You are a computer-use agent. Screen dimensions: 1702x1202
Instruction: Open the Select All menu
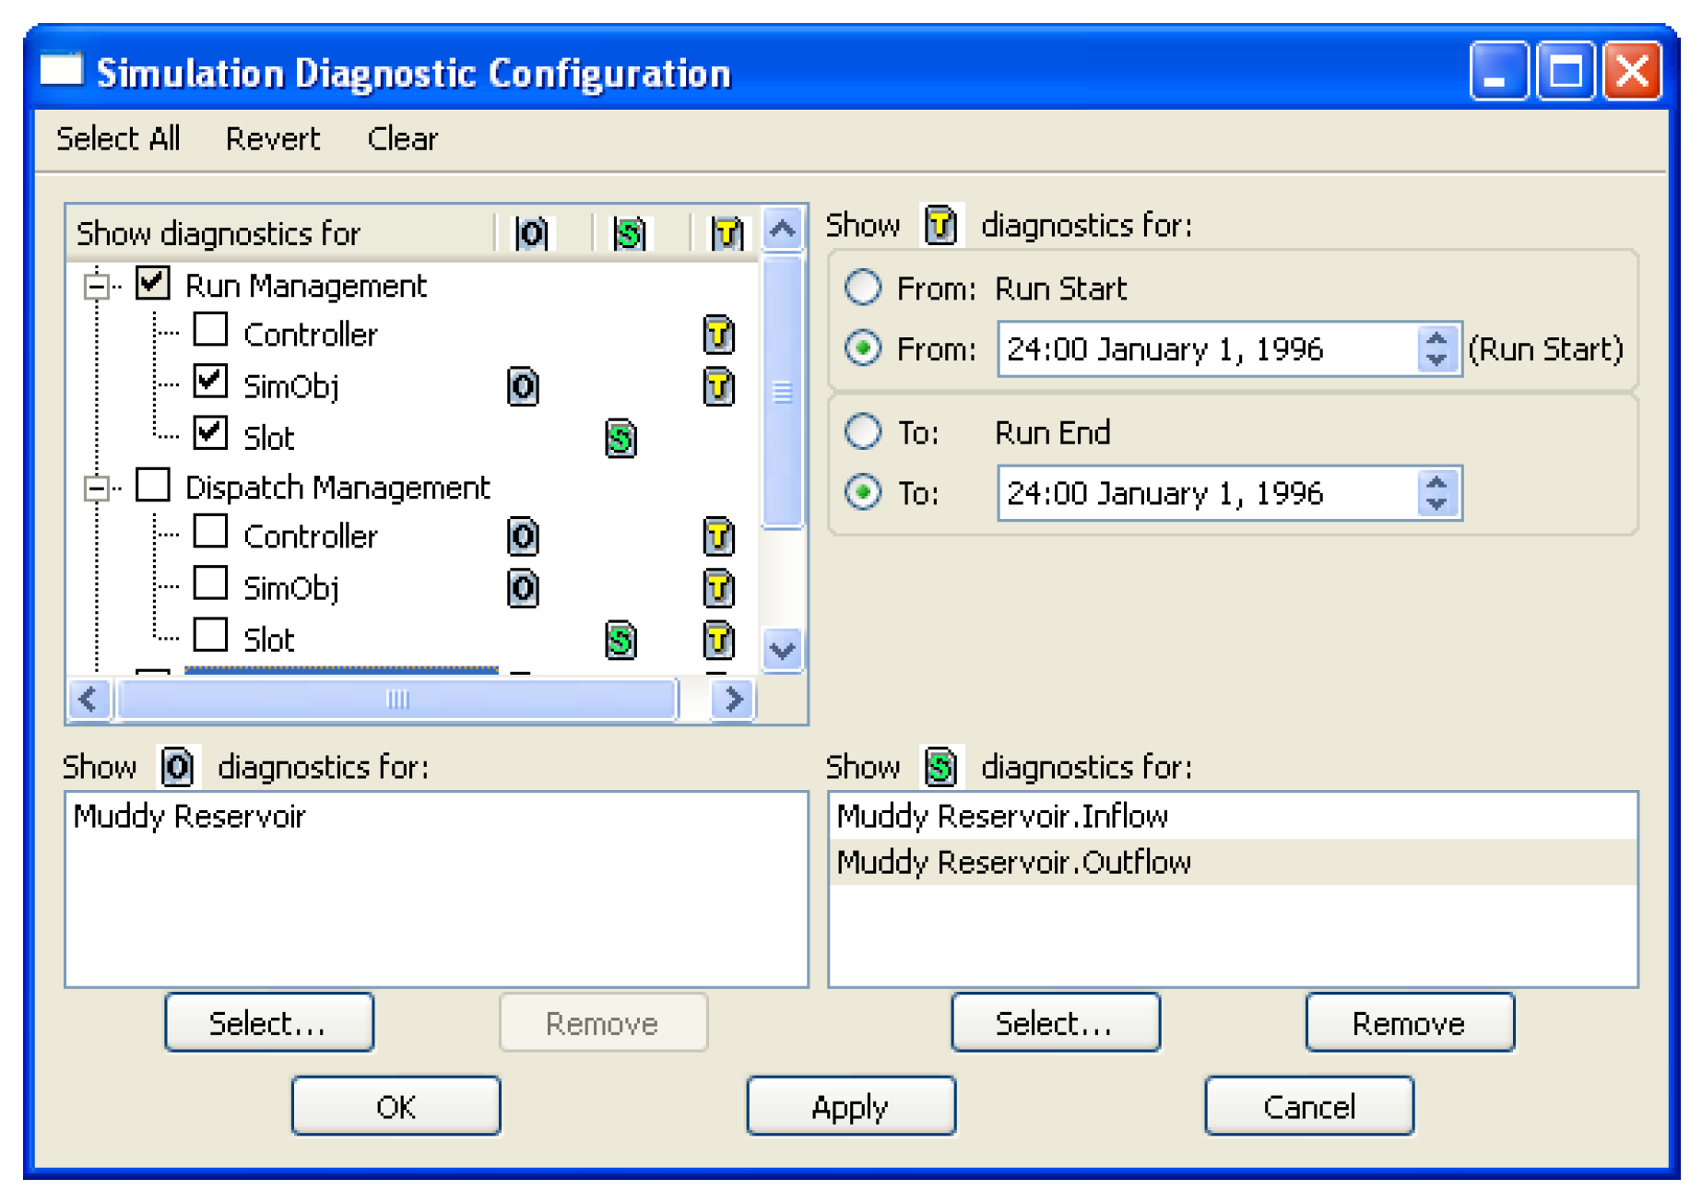pos(118,139)
